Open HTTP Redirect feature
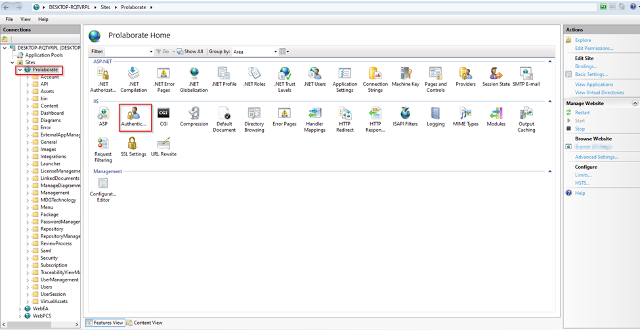This screenshot has height=330, width=640. (345, 119)
